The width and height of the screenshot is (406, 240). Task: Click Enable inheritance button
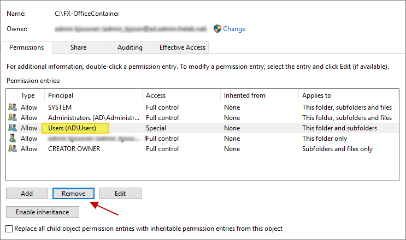(x=42, y=212)
